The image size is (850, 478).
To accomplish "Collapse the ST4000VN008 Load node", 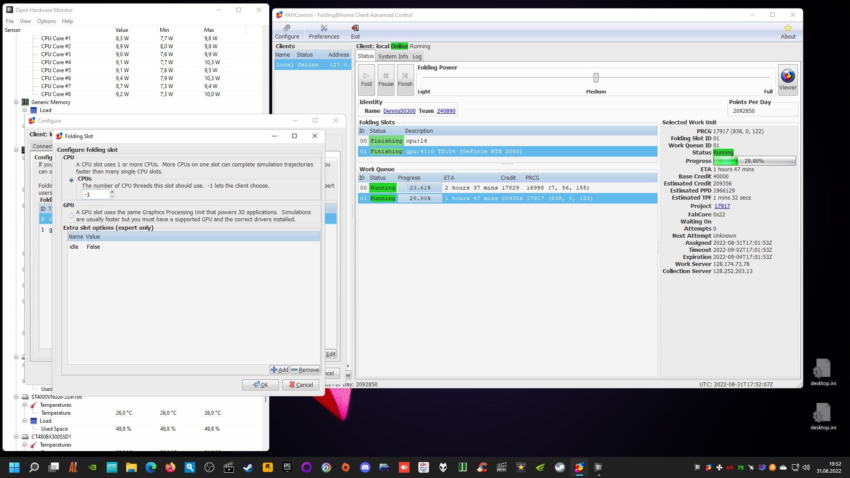I will [25, 421].
